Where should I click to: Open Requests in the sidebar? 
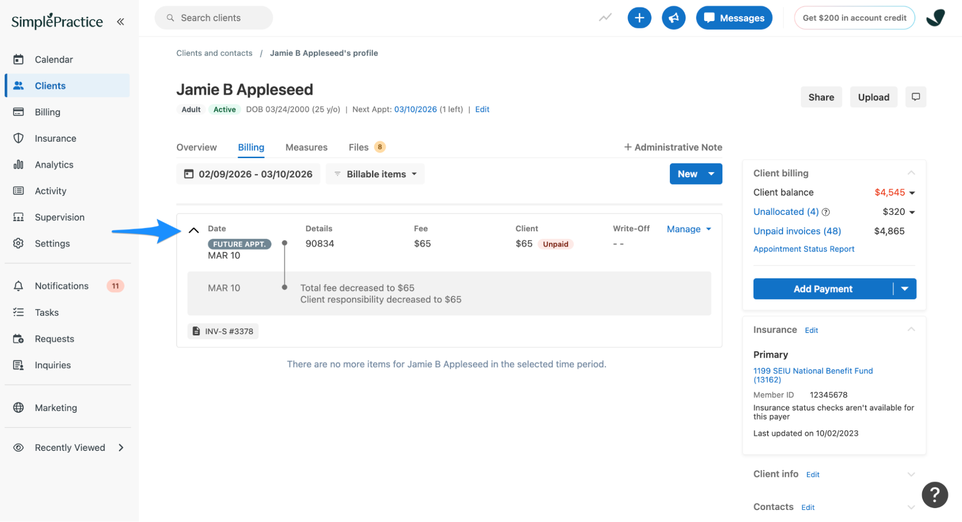point(54,339)
